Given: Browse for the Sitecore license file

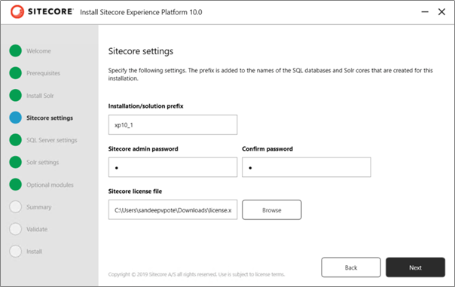Looking at the screenshot, I should pyautogui.click(x=272, y=210).
